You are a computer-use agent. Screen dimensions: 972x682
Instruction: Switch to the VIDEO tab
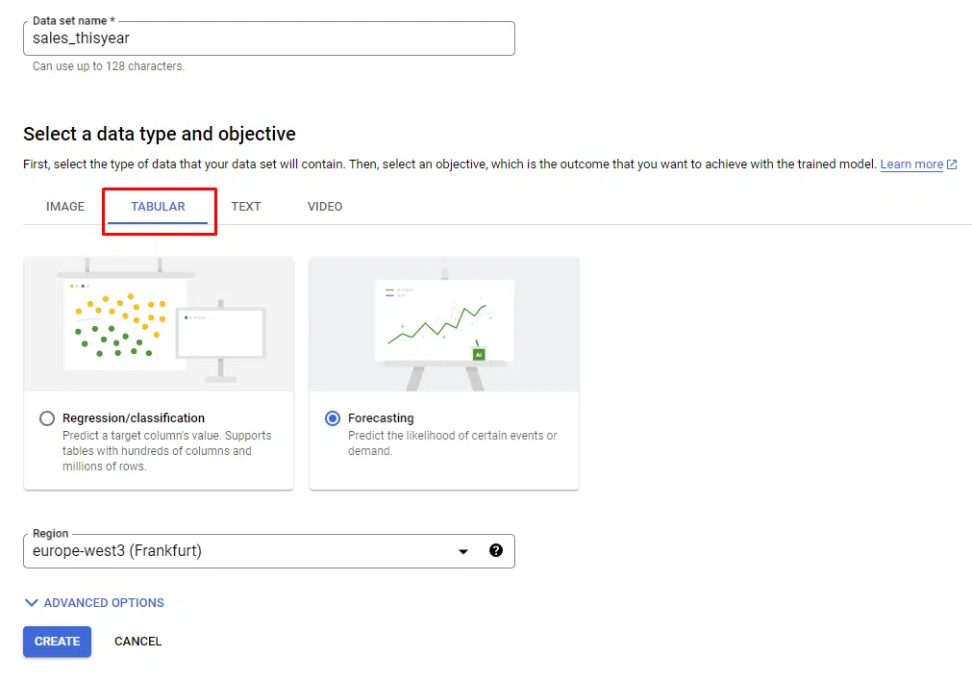324,206
